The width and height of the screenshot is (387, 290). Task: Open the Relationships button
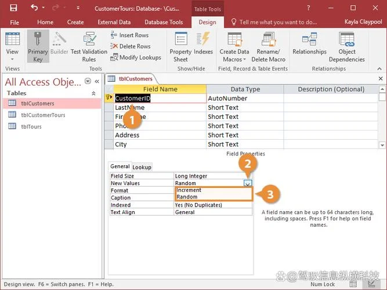[309, 43]
